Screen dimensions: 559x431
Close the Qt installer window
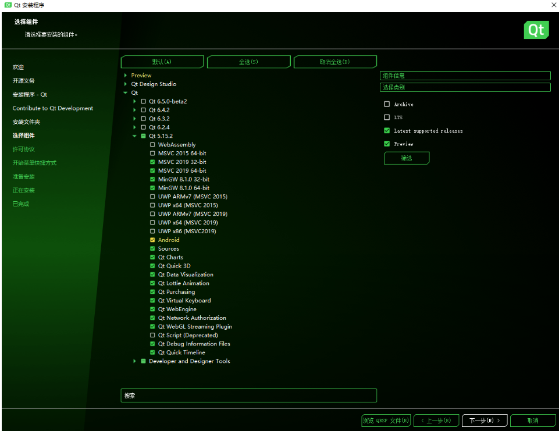554,5
